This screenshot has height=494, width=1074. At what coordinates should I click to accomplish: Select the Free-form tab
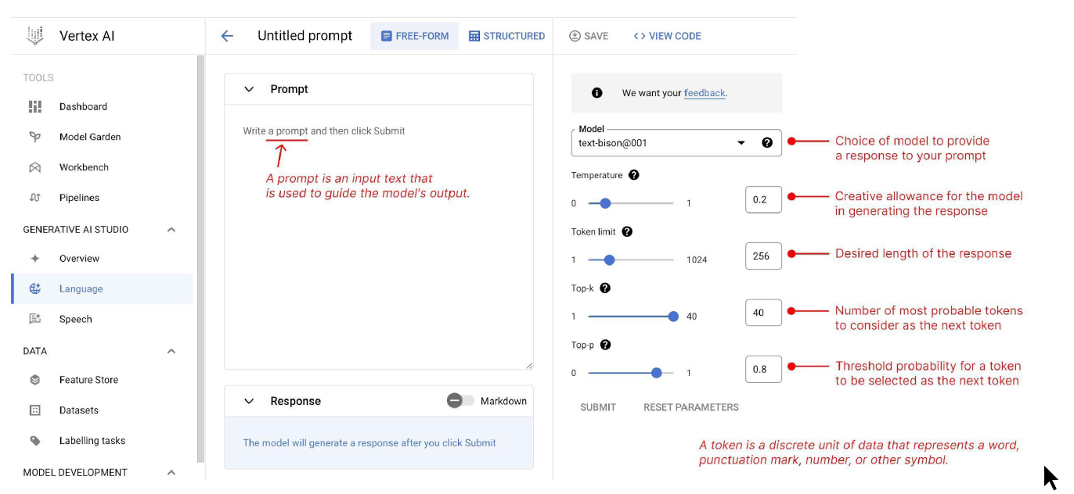pos(414,36)
